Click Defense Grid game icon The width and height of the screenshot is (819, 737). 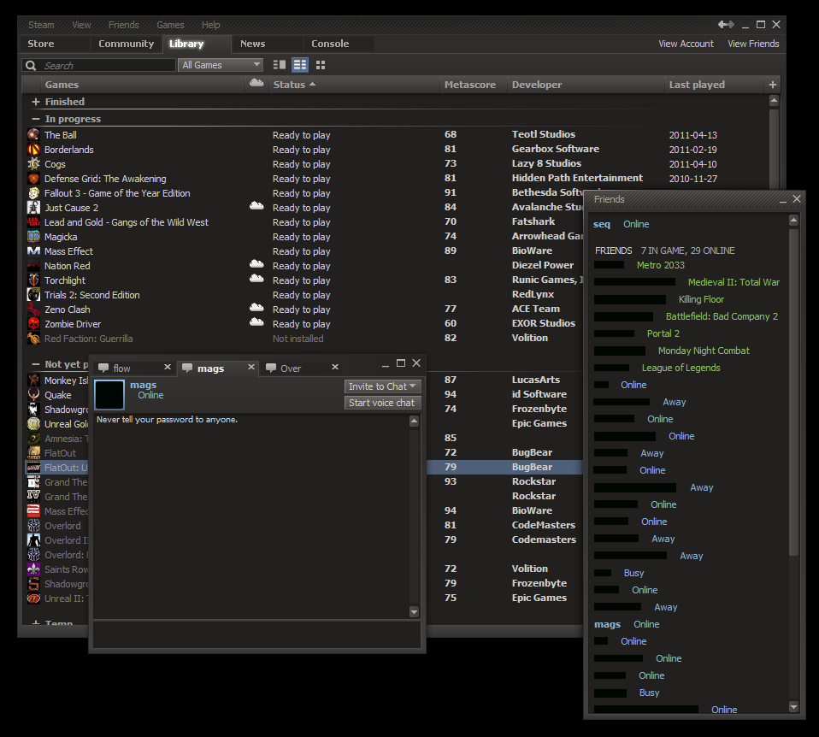point(33,179)
